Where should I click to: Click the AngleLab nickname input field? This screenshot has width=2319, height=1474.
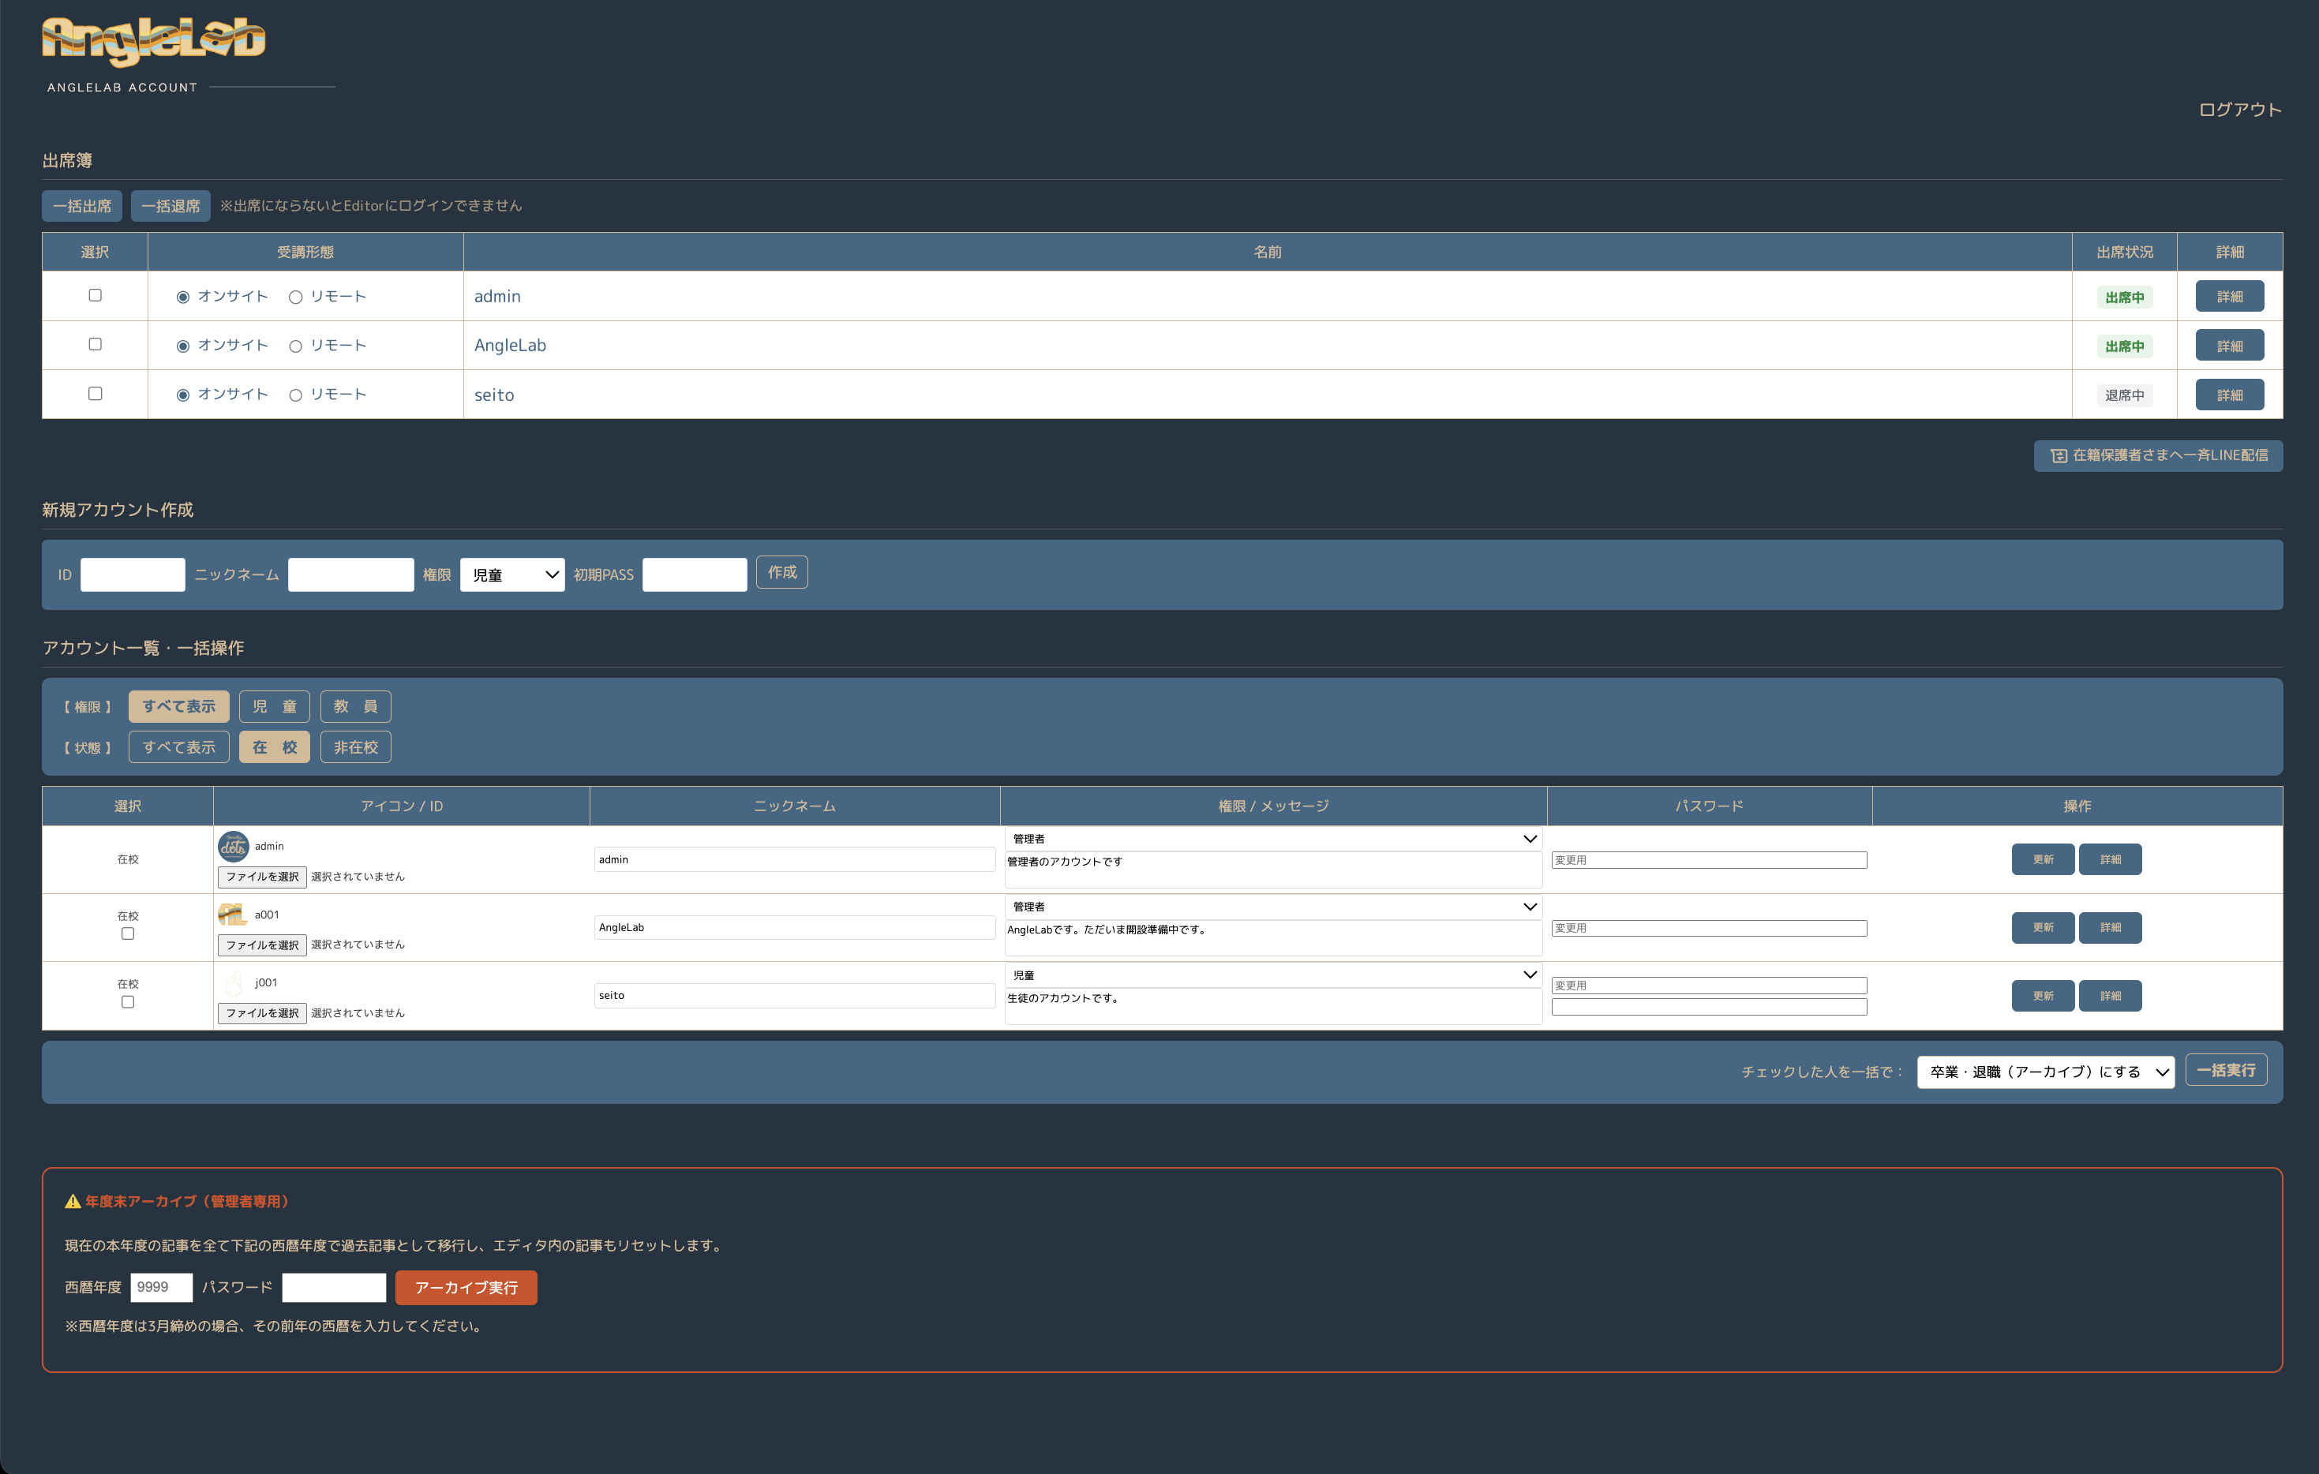tap(795, 928)
